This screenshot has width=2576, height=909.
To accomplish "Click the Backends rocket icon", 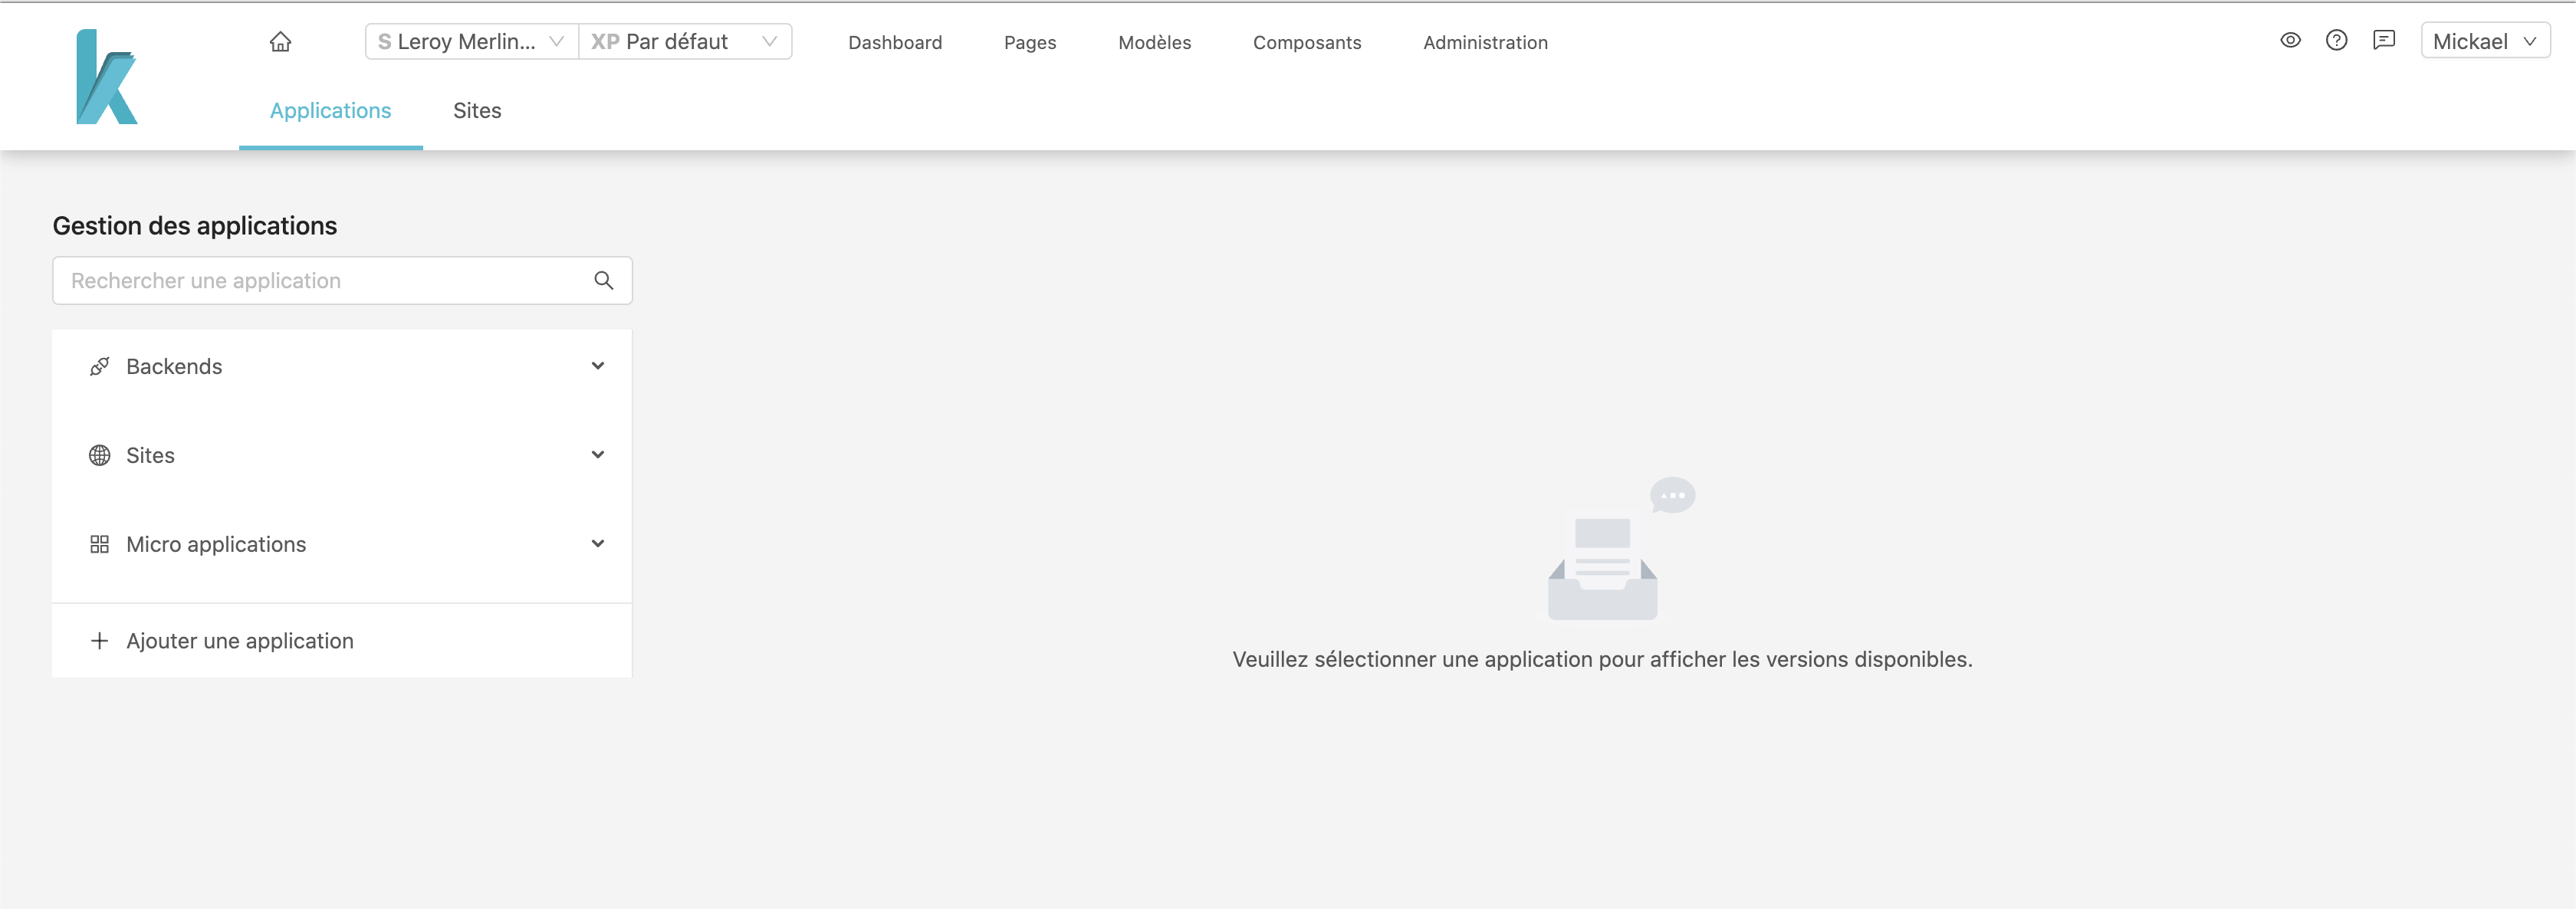I will click(x=99, y=365).
